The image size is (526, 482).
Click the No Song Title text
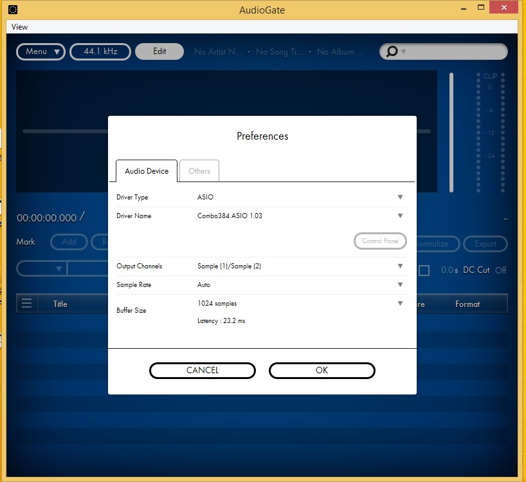click(x=279, y=51)
